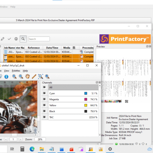Open File Explorer from the taskbar
The height and width of the screenshot is (153, 153).
(x=42, y=149)
